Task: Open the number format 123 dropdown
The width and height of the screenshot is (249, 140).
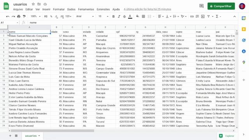Action: (68, 16)
